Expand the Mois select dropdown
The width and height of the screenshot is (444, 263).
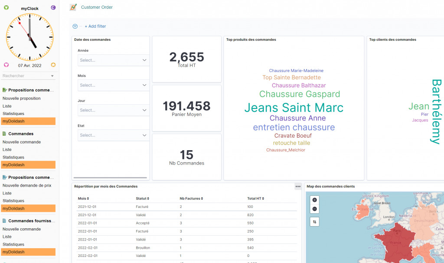tap(113, 85)
